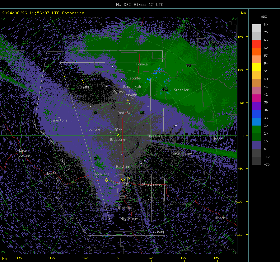Choose the purple 39 dBZ legend swatch

tap(256, 106)
